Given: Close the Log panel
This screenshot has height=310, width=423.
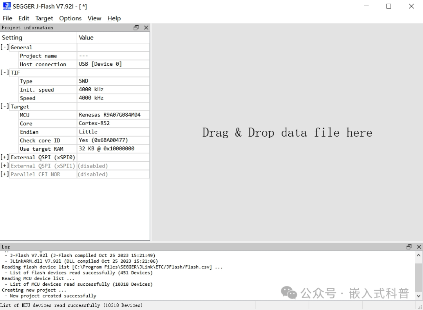Looking at the screenshot, I should point(419,247).
